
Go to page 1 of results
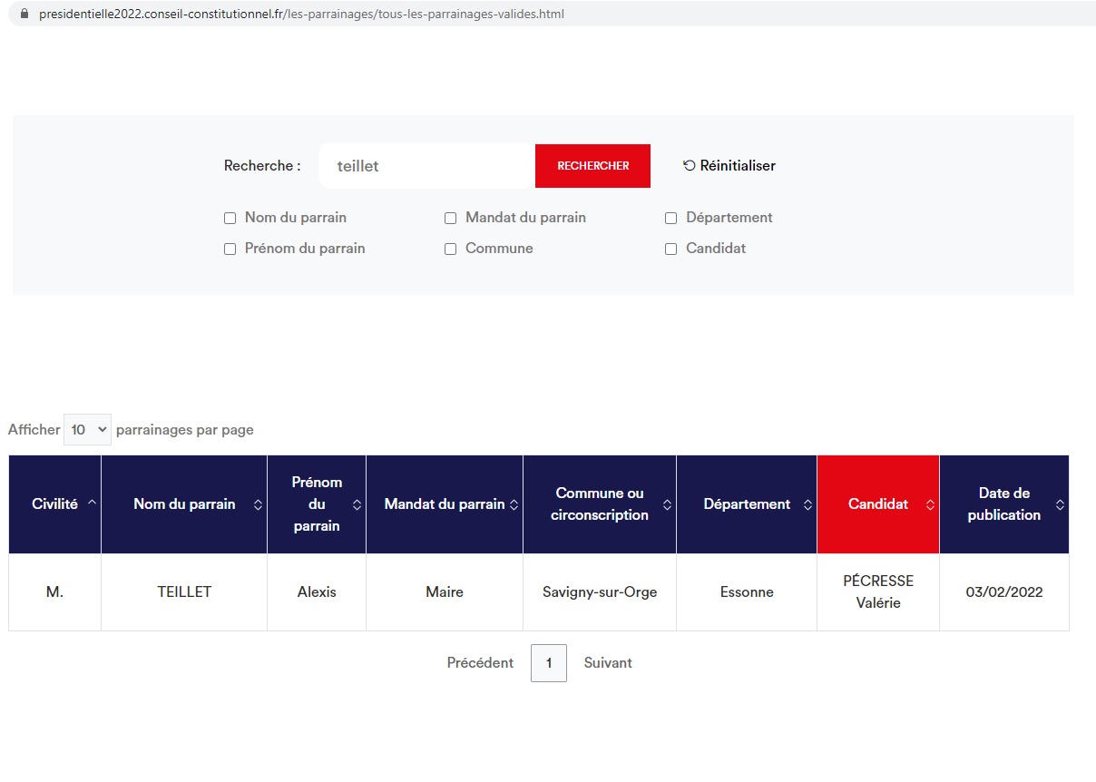coord(548,663)
